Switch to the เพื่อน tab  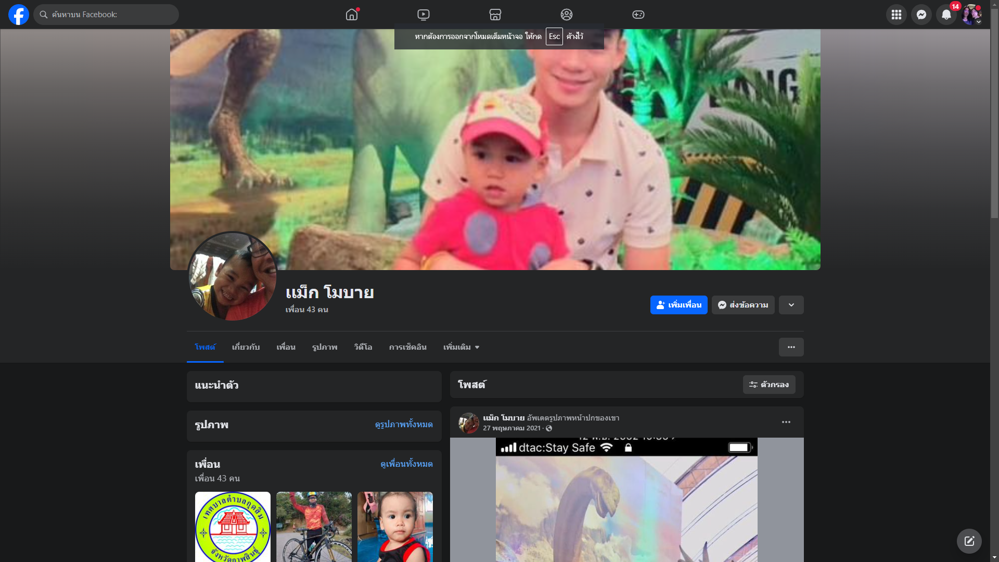coord(286,347)
